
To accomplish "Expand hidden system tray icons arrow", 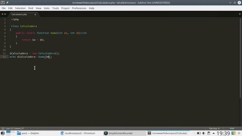I will click(x=214, y=133).
